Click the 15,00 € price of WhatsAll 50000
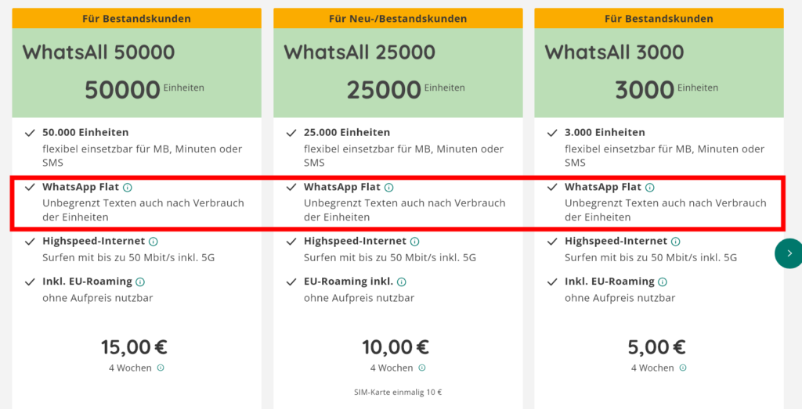The image size is (802, 409). [134, 346]
